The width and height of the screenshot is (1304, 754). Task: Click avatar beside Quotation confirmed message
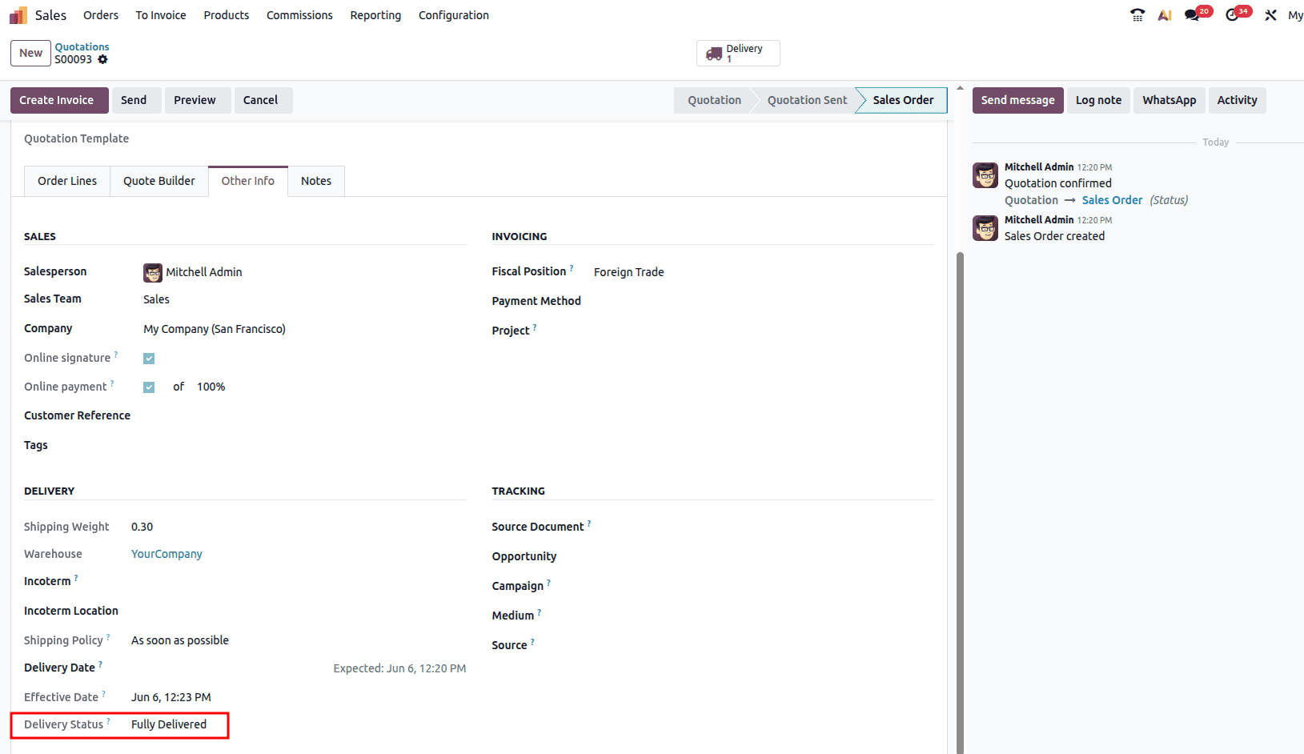(x=985, y=175)
